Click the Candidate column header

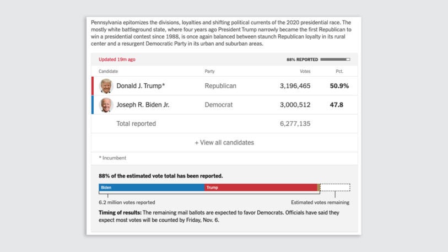(x=109, y=71)
